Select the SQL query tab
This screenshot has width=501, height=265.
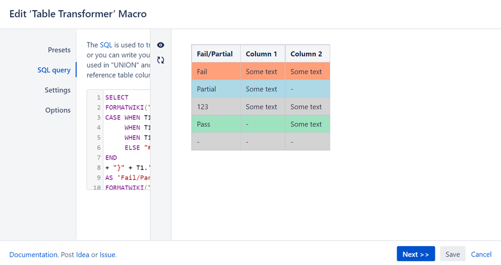click(x=54, y=70)
